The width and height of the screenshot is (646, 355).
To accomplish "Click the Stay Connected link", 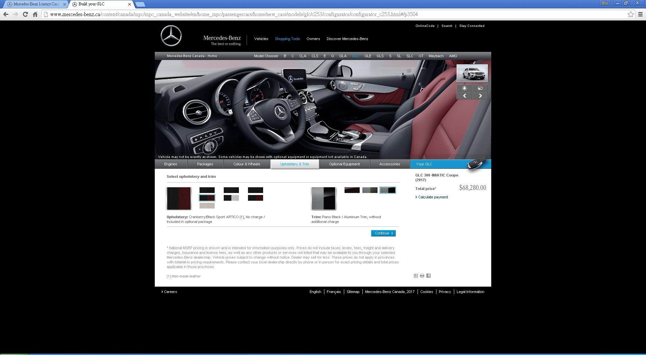I will (472, 26).
